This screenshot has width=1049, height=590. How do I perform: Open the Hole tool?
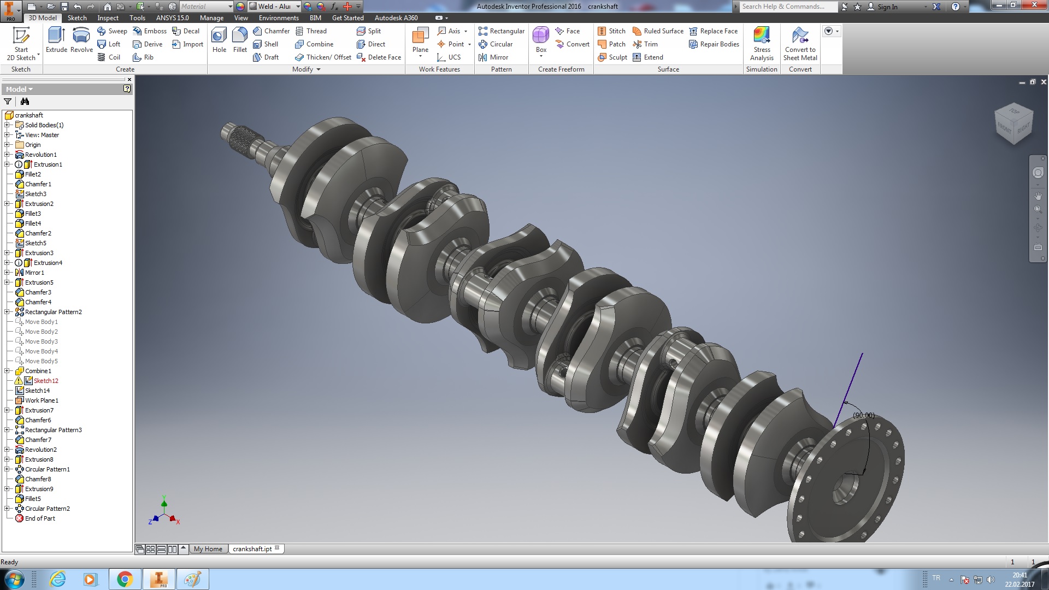(x=219, y=38)
